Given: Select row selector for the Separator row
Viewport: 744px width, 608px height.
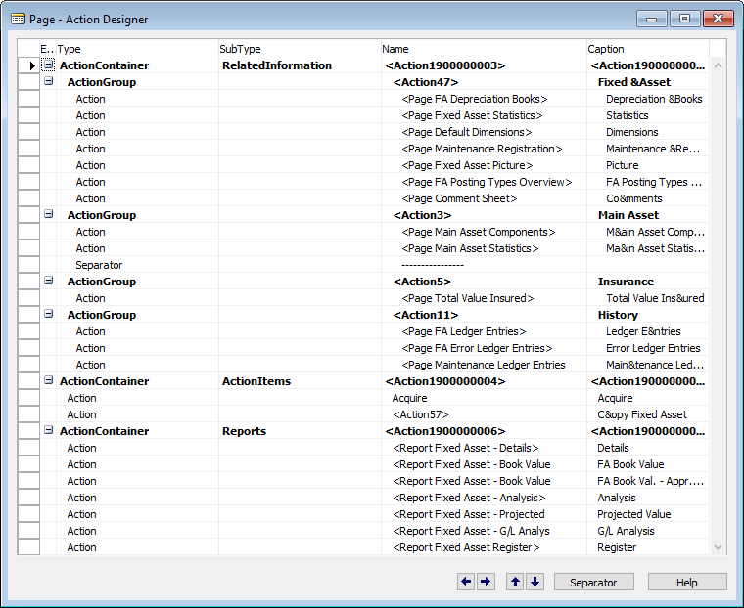Looking at the screenshot, I should tap(28, 265).
